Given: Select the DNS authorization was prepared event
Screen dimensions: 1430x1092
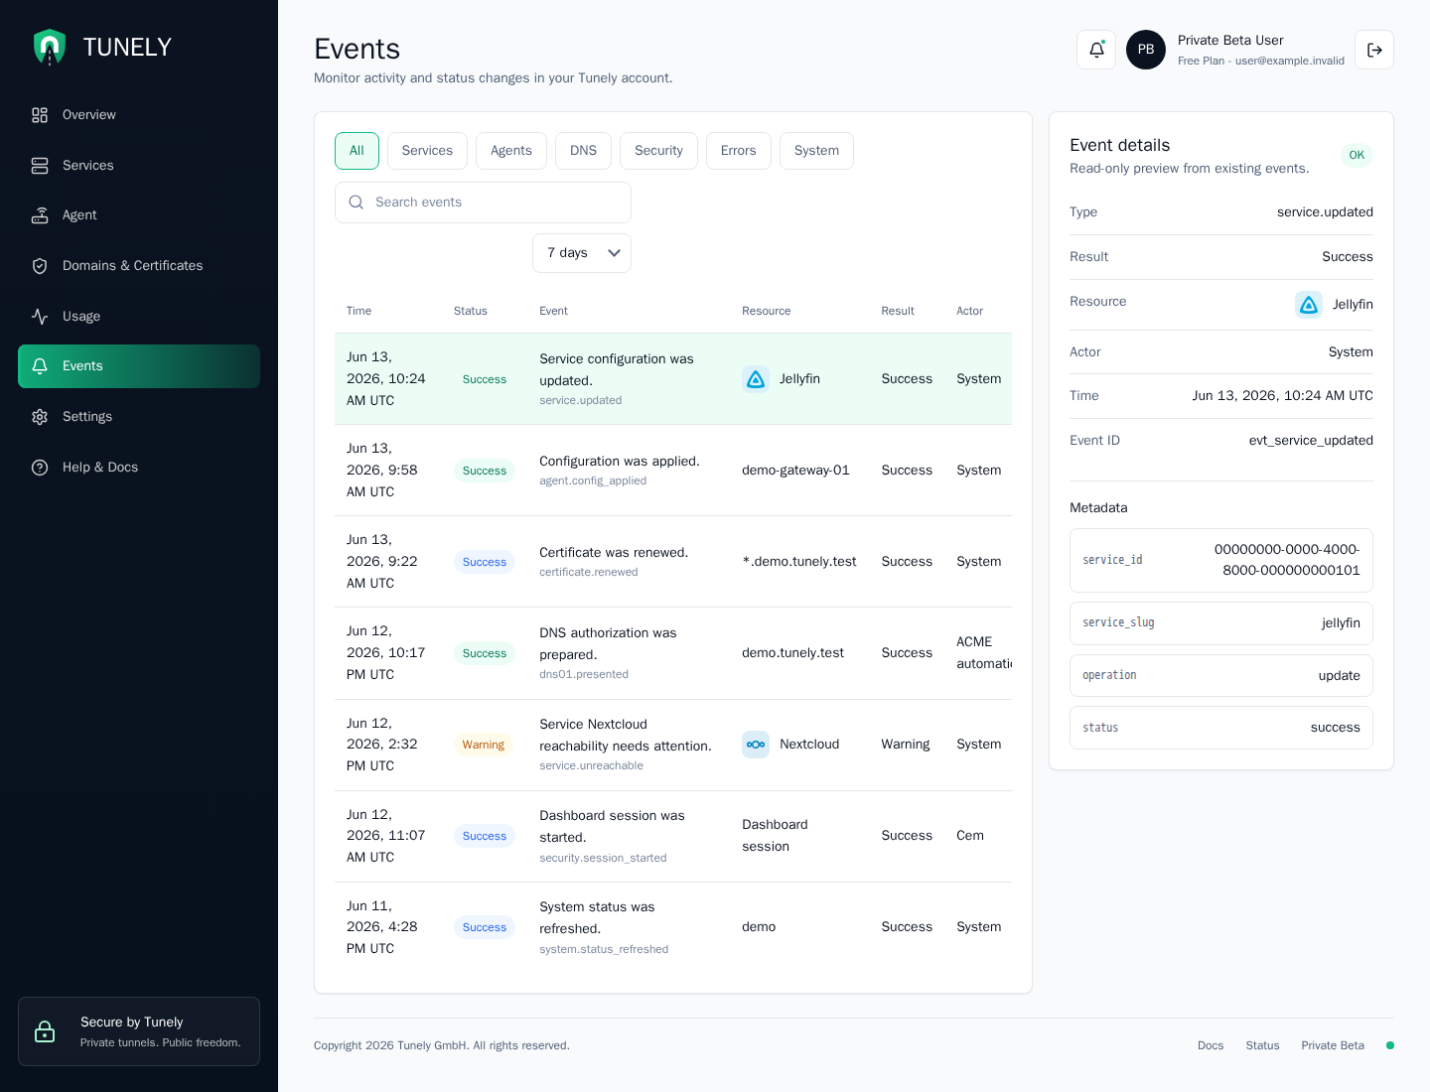Looking at the screenshot, I should (x=673, y=653).
